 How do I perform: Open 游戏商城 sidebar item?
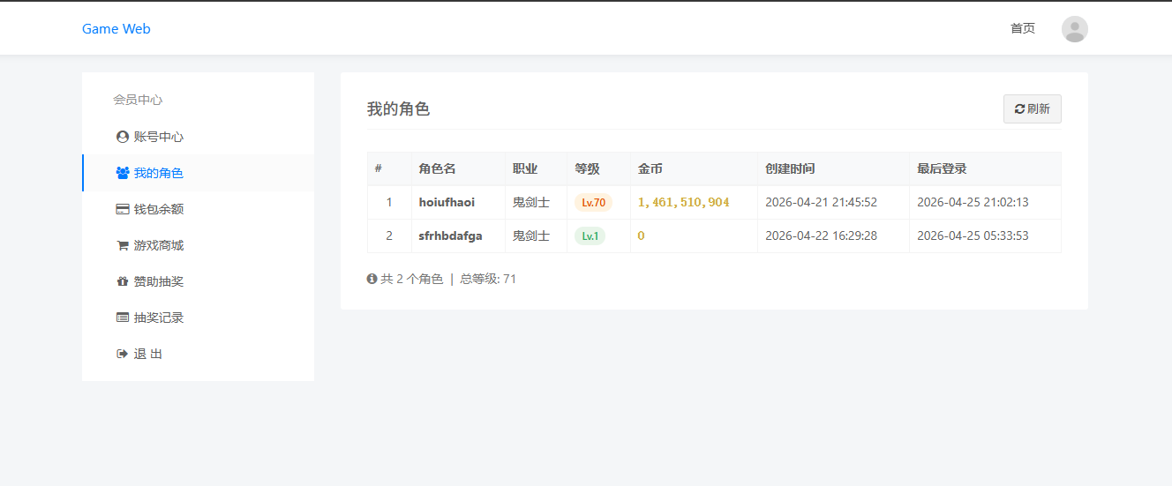[198, 245]
